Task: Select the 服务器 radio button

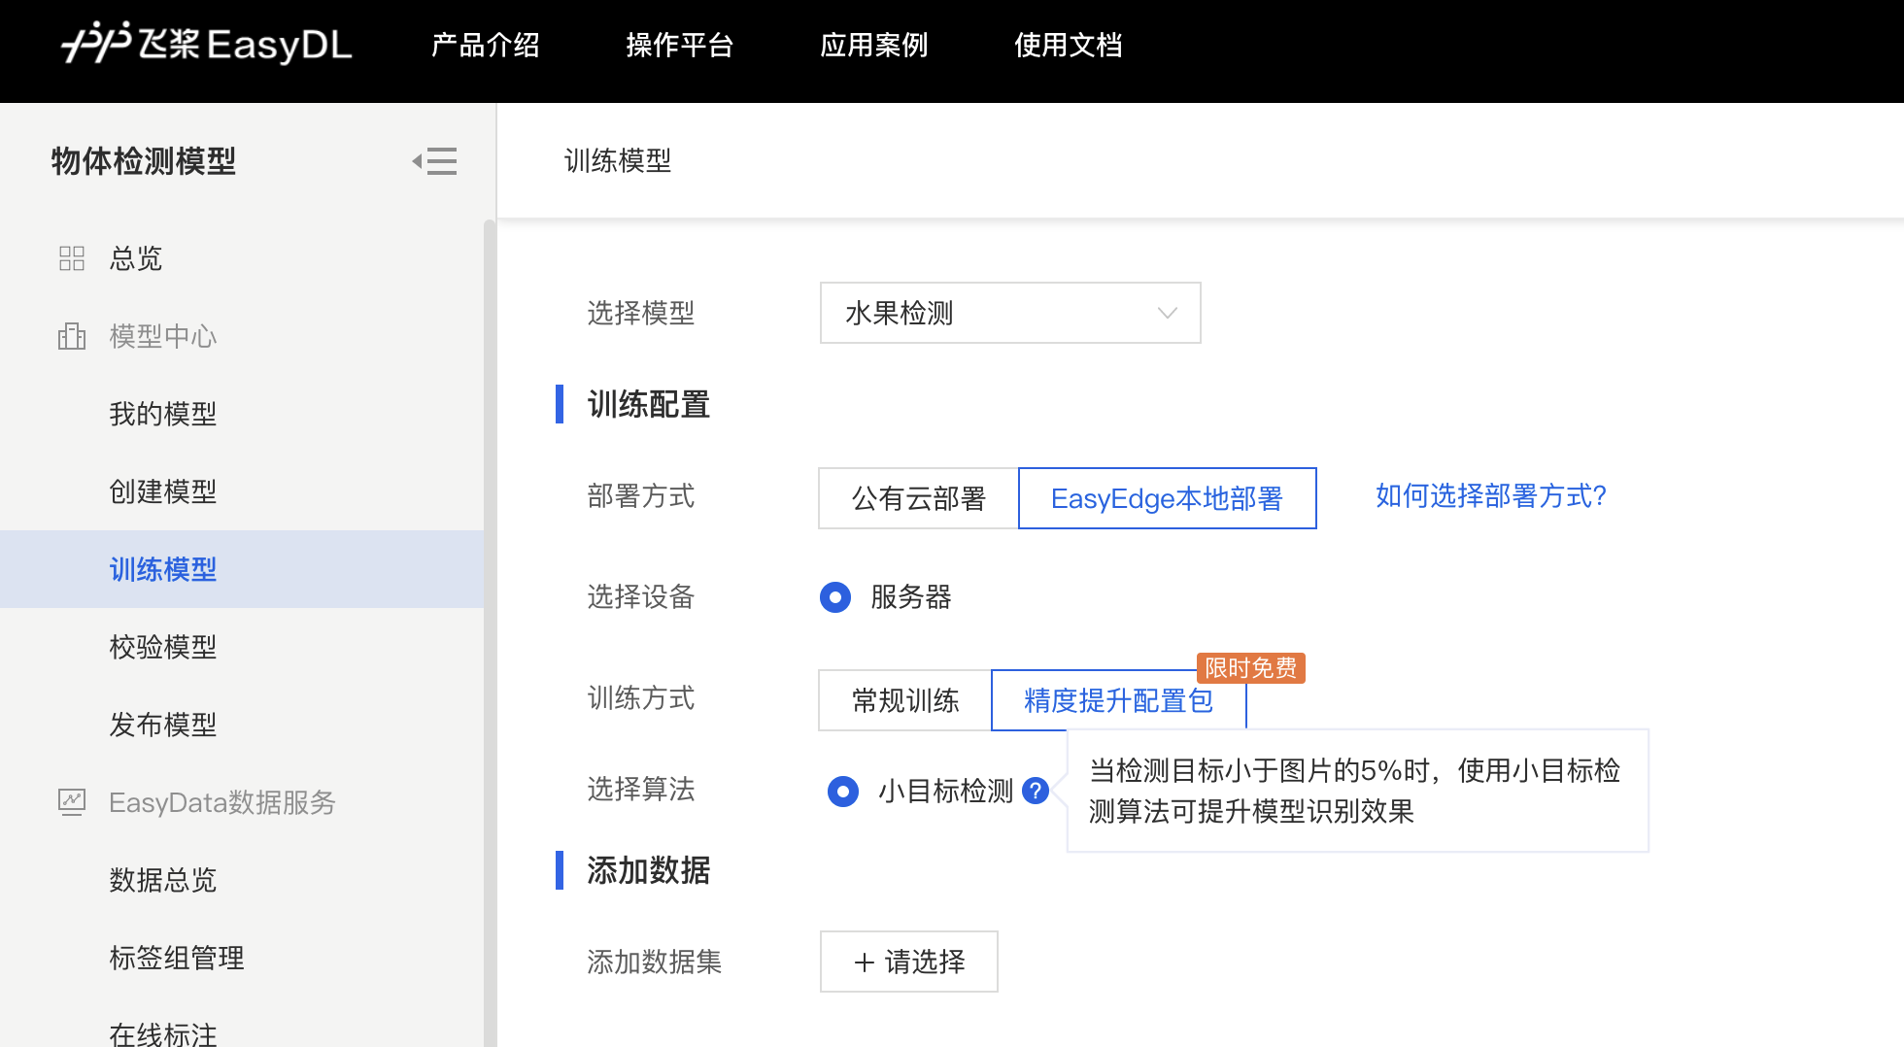Action: point(835,597)
